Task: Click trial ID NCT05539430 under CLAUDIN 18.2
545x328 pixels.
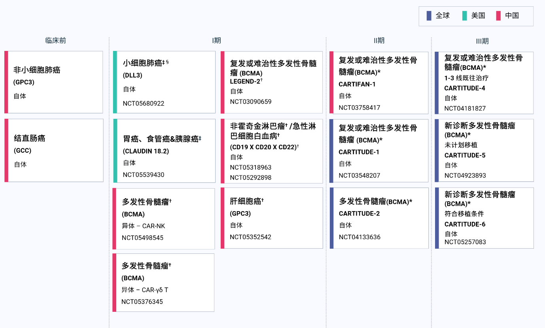Action: tap(144, 174)
